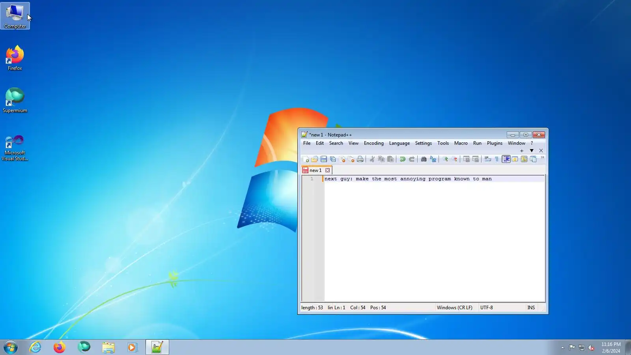Click the Paste clipboard icon
This screenshot has height=355, width=631.
point(390,159)
